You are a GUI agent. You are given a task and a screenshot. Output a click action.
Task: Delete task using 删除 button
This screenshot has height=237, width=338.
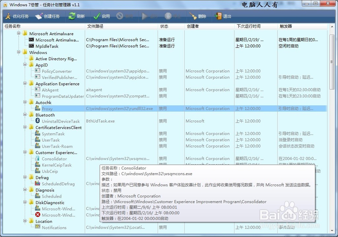(198, 16)
